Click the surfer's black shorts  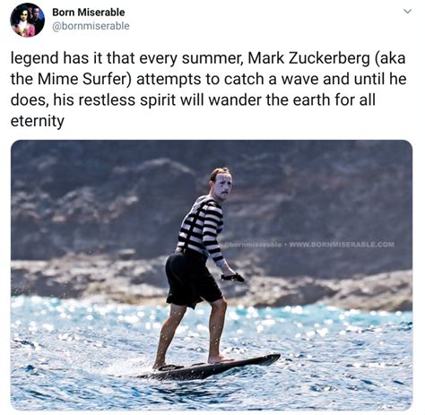click(x=193, y=278)
